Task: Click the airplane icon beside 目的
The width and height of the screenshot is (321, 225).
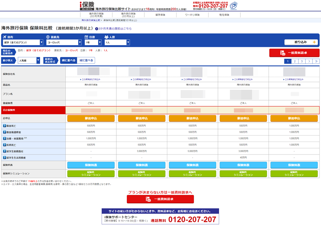Action: 5,37
